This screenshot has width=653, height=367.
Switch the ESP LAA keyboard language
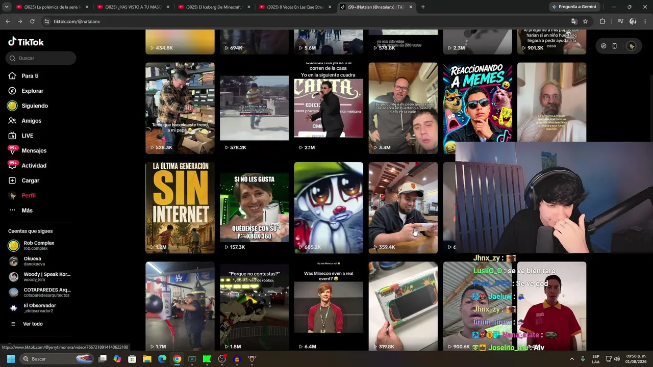point(596,359)
